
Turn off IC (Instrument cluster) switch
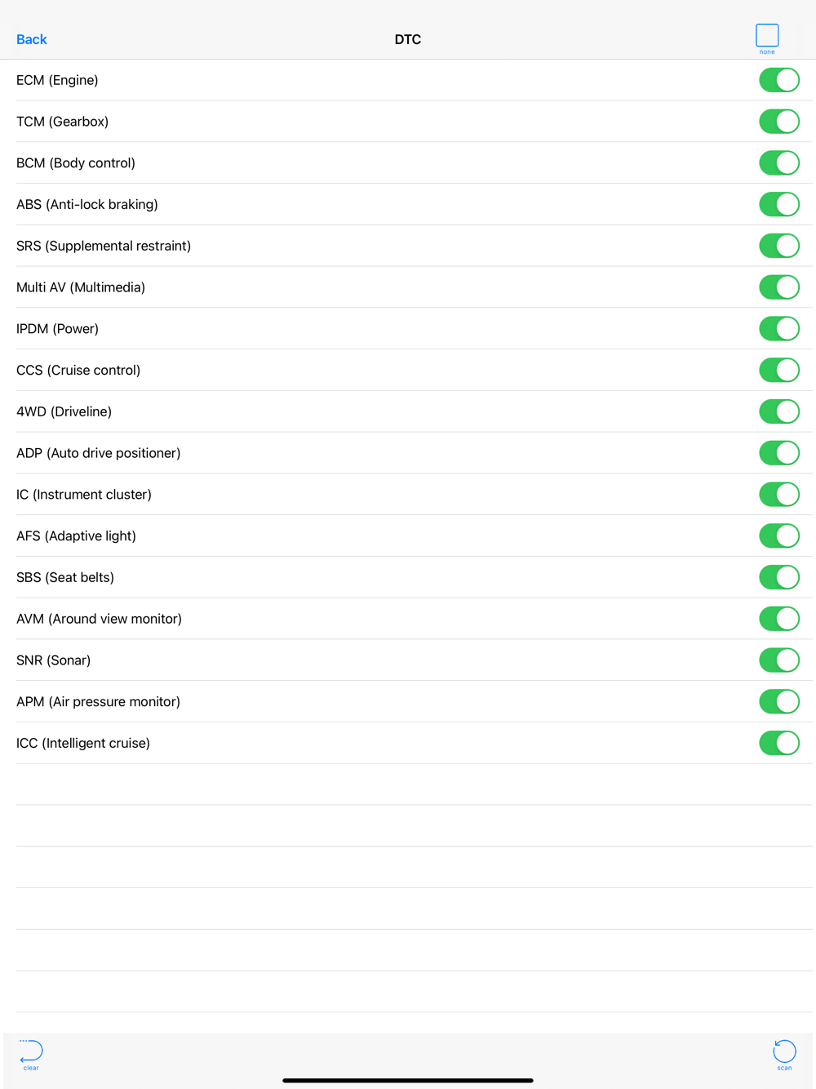(779, 495)
